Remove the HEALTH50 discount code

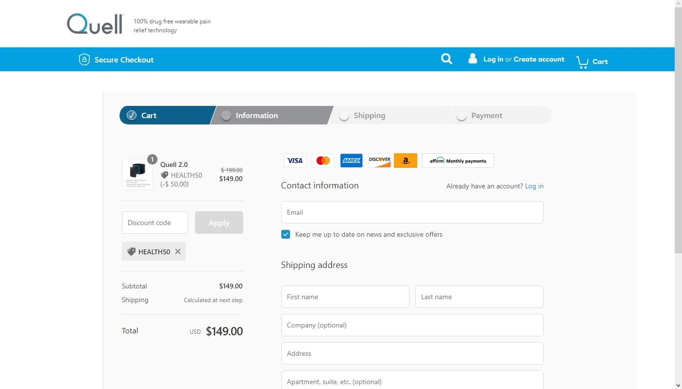pos(178,251)
